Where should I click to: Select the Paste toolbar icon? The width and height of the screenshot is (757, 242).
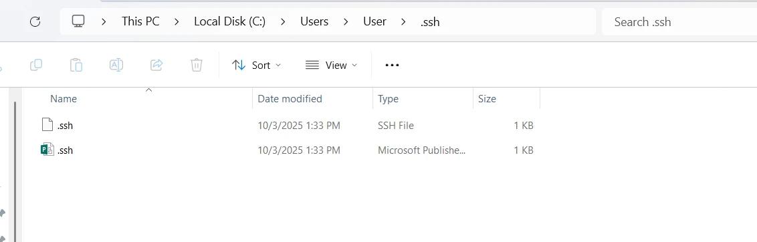click(x=76, y=65)
